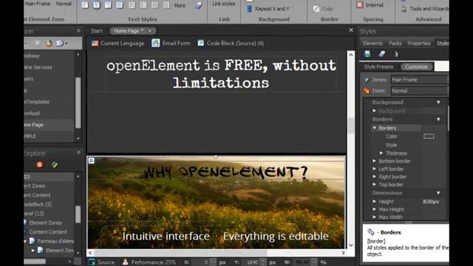Collapse the Panneau d'élément tree node
Viewport: 473px width, 266px height.
tap(25, 242)
